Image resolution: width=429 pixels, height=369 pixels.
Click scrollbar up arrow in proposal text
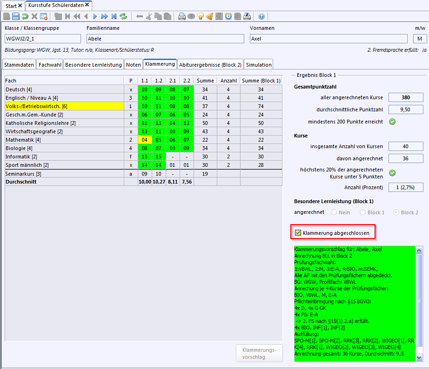[419, 250]
